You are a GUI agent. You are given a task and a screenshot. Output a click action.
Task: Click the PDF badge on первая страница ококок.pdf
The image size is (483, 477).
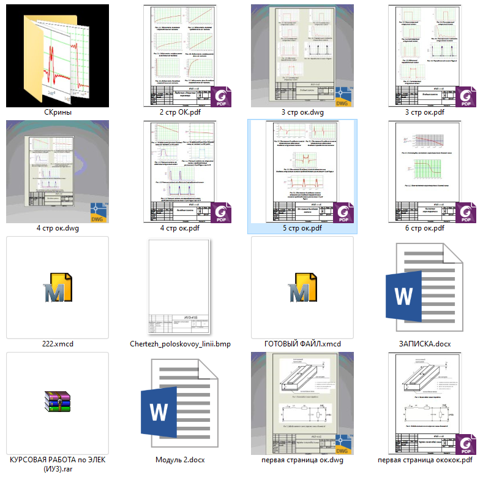pos(466,445)
